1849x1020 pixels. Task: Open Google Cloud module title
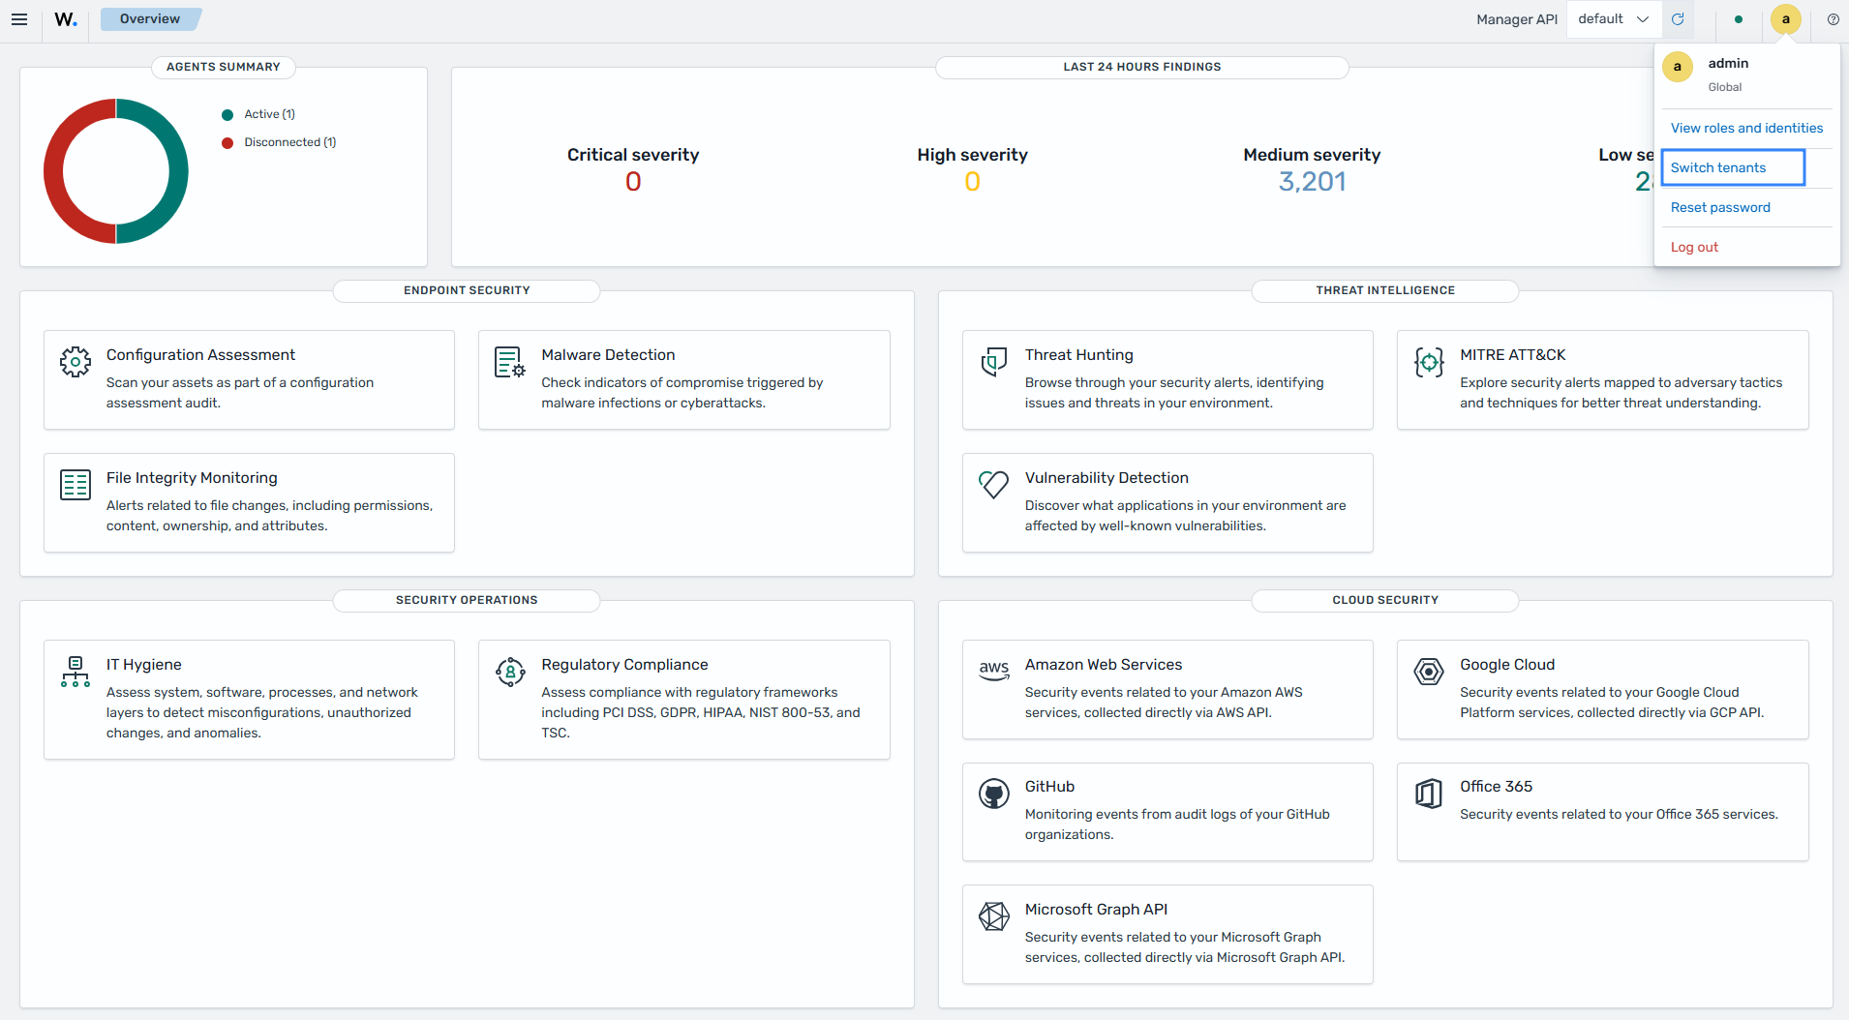(1507, 665)
